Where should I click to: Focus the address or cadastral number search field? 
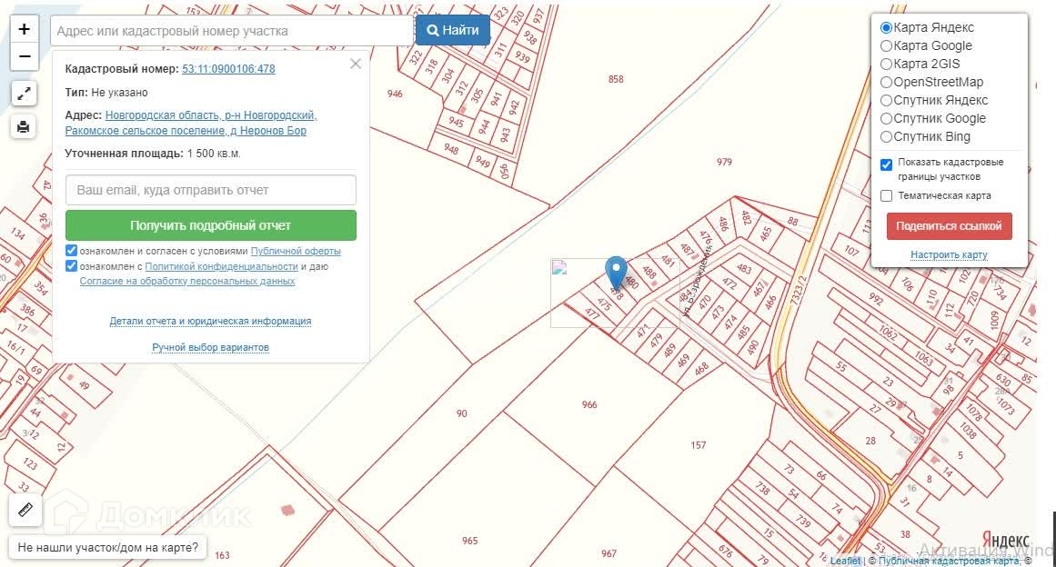coord(232,31)
